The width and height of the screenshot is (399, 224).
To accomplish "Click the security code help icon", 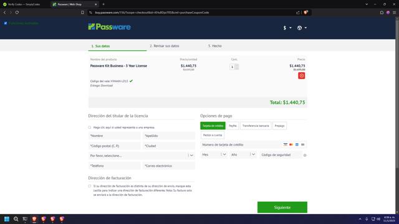I will tap(305, 155).
